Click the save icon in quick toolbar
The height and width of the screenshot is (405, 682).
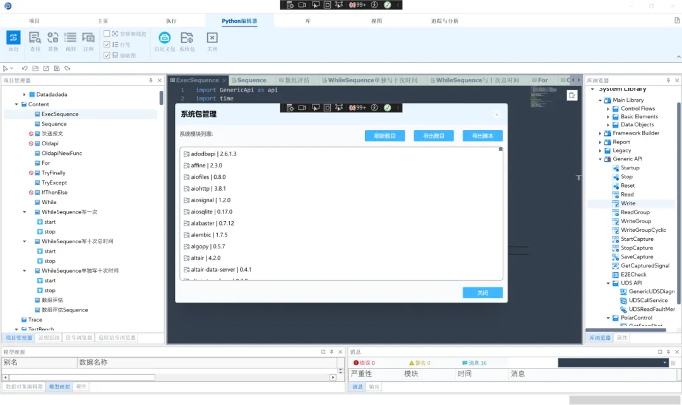click(57, 68)
